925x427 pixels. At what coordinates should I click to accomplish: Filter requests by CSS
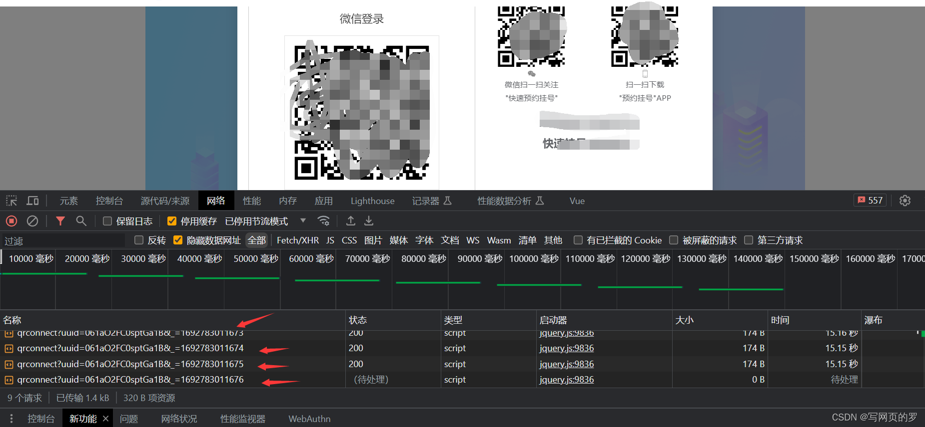(349, 240)
